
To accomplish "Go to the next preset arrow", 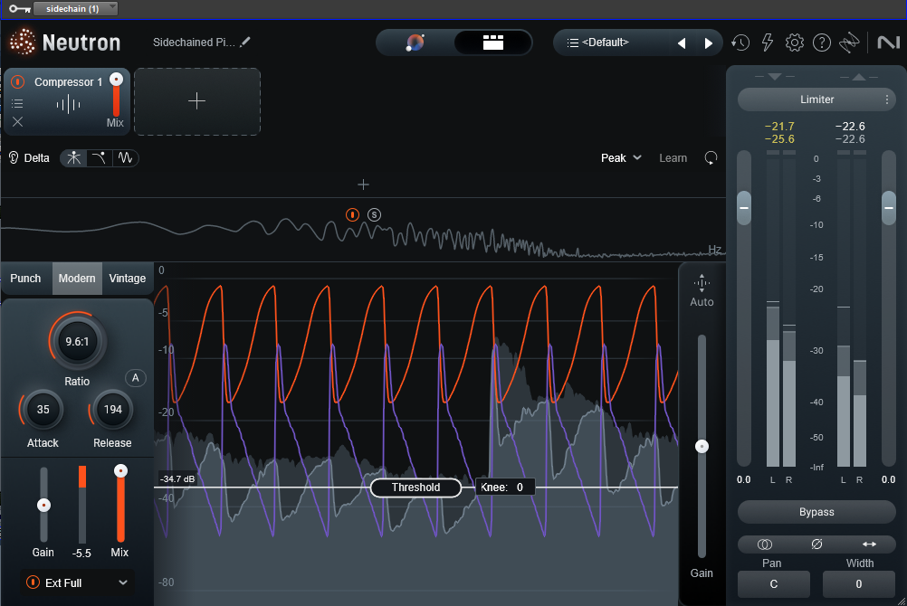I will click(x=709, y=43).
